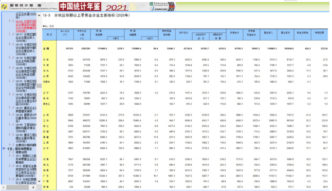Screen dimensions: 332x191
Task: Open the red highlighted 14-16 tree link
Action: pos(26,26)
